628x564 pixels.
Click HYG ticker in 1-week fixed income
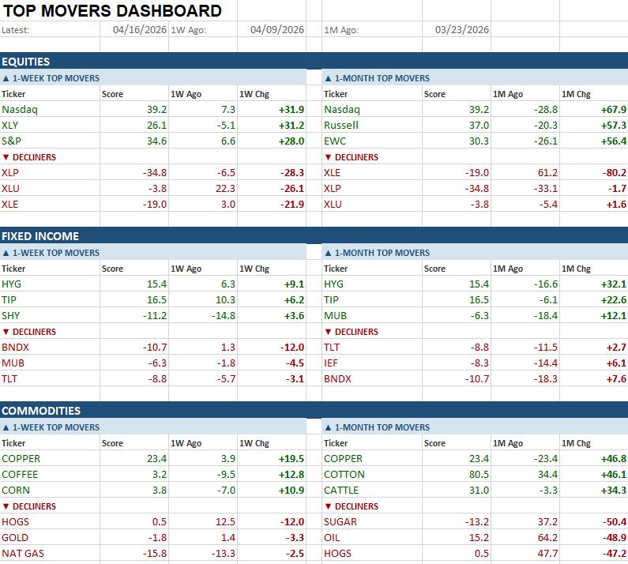point(50,284)
